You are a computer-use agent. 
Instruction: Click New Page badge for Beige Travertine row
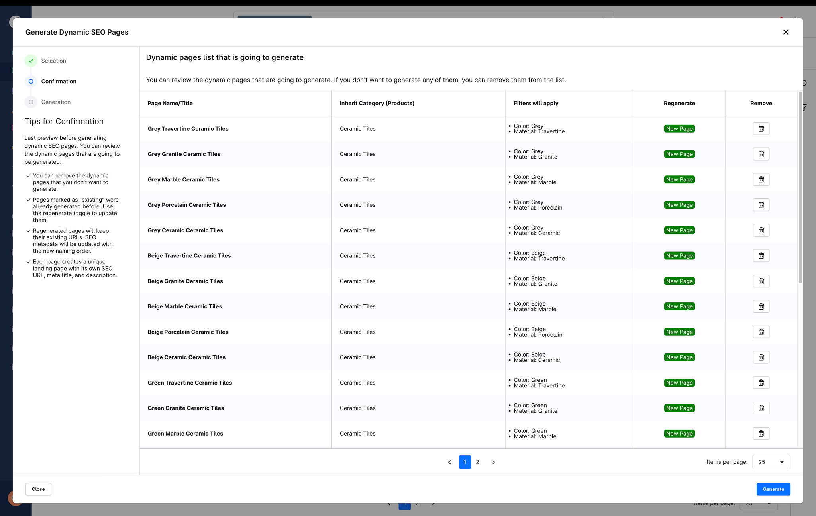(x=679, y=256)
